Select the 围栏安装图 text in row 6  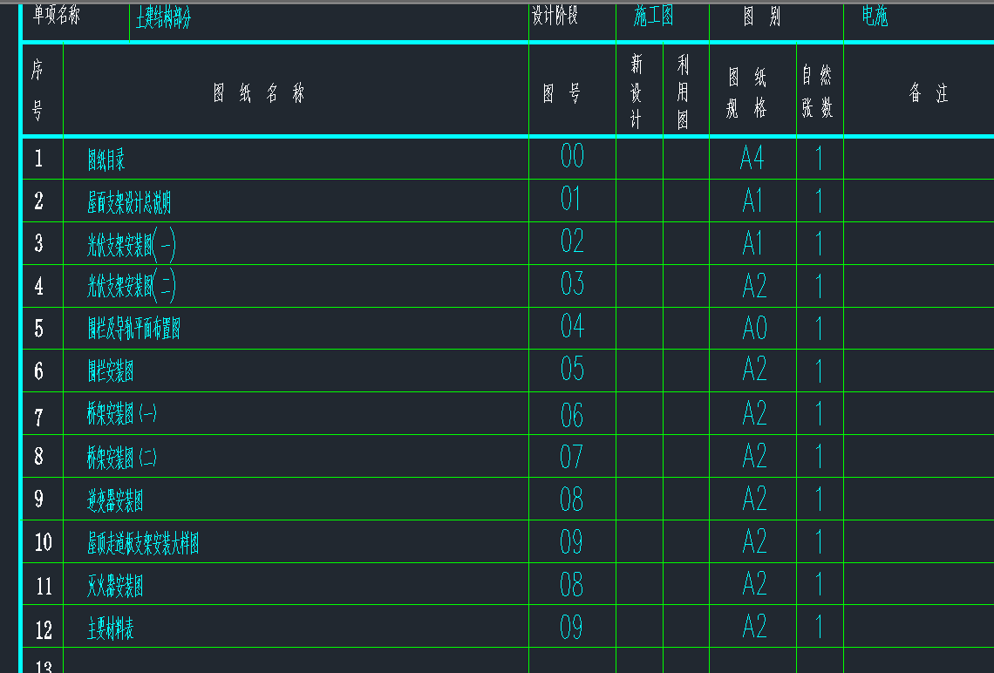coord(111,372)
